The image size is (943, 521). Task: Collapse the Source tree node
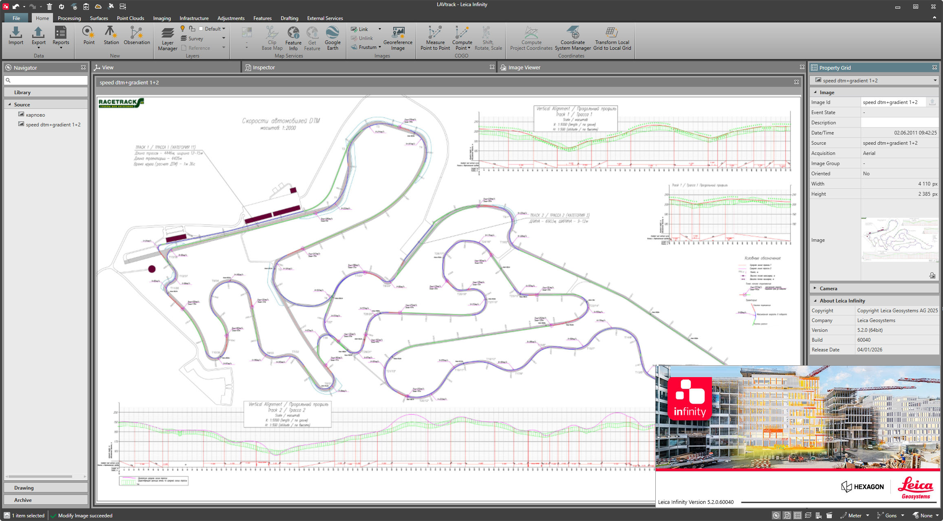pos(9,104)
